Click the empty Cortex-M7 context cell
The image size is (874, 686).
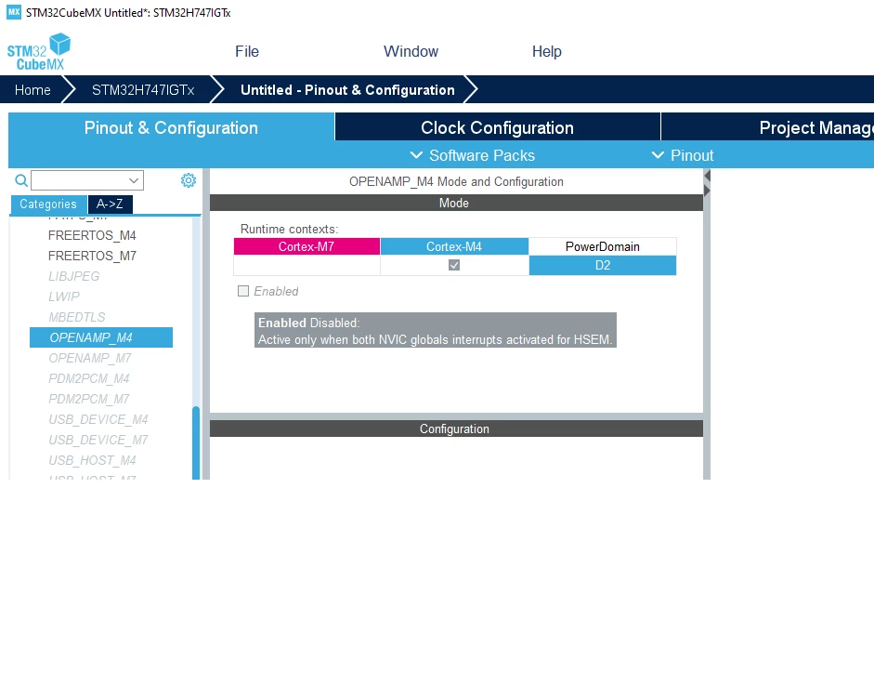[307, 266]
